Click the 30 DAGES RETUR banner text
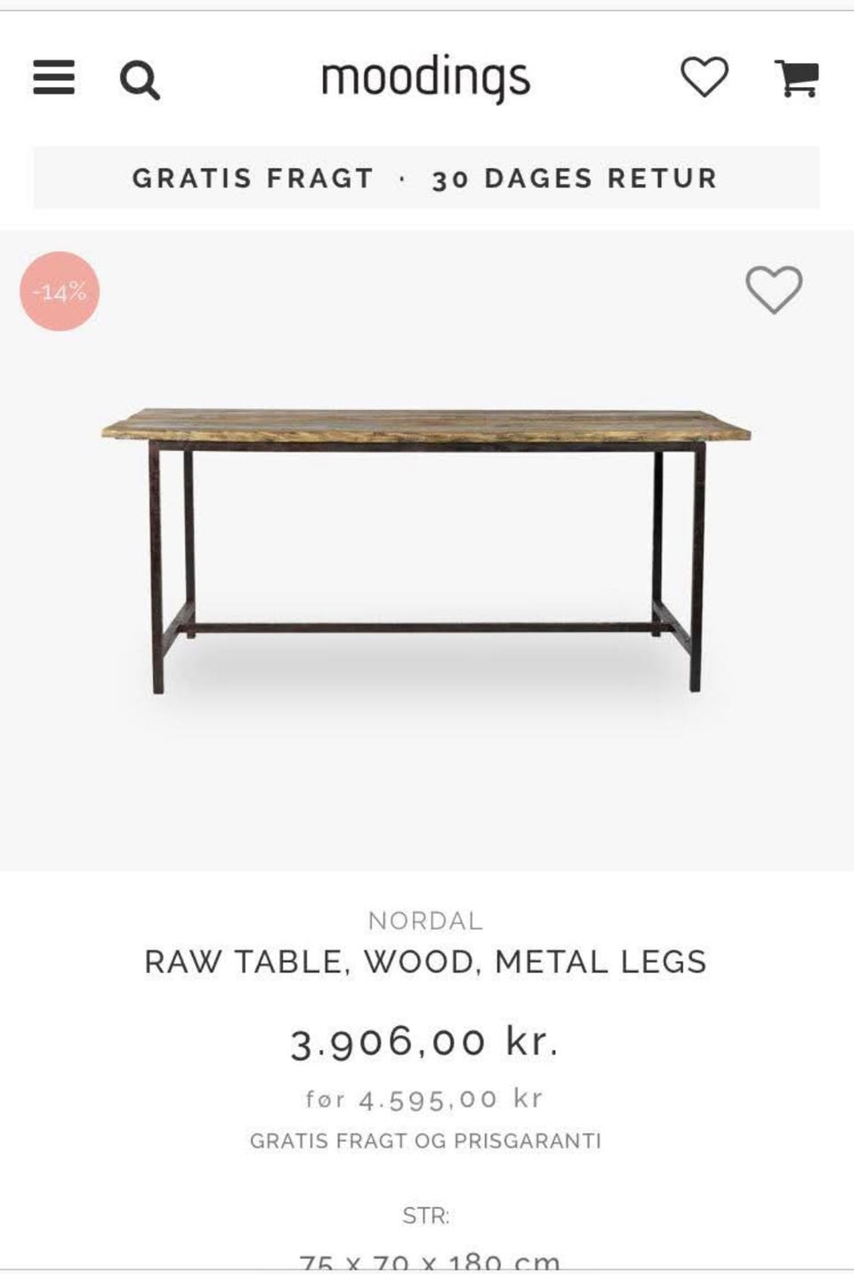The image size is (854, 1274). (575, 178)
